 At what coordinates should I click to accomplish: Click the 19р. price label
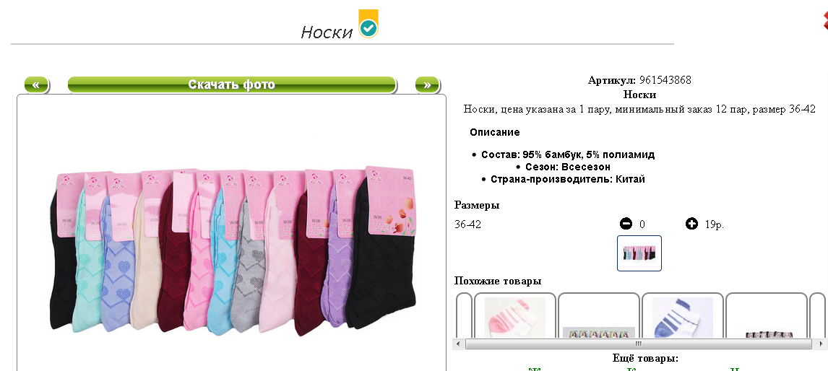pyautogui.click(x=715, y=224)
